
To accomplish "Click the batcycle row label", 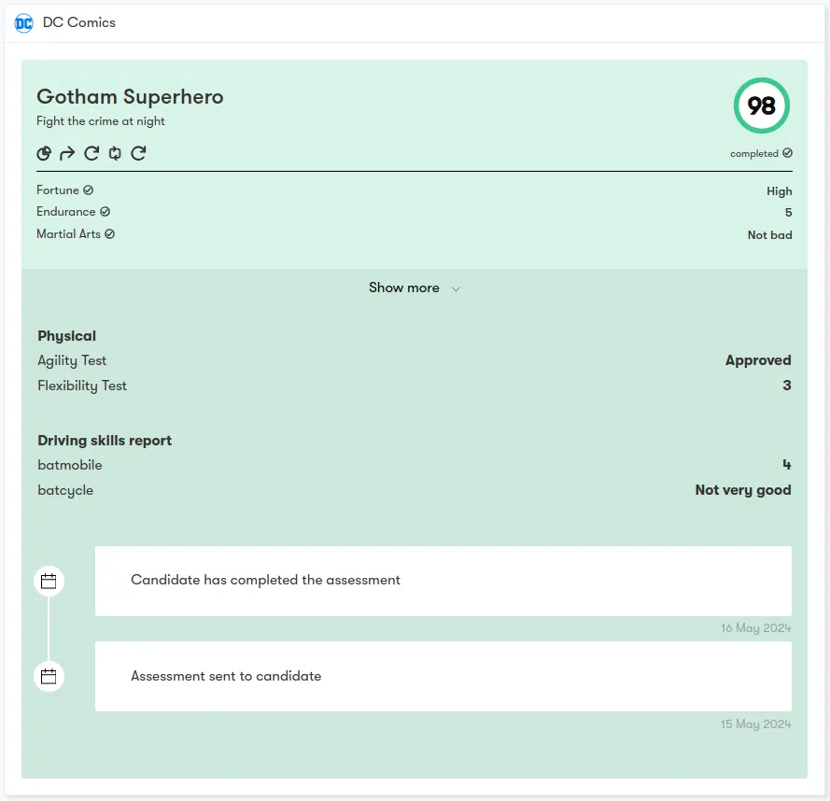I will 65,491.
